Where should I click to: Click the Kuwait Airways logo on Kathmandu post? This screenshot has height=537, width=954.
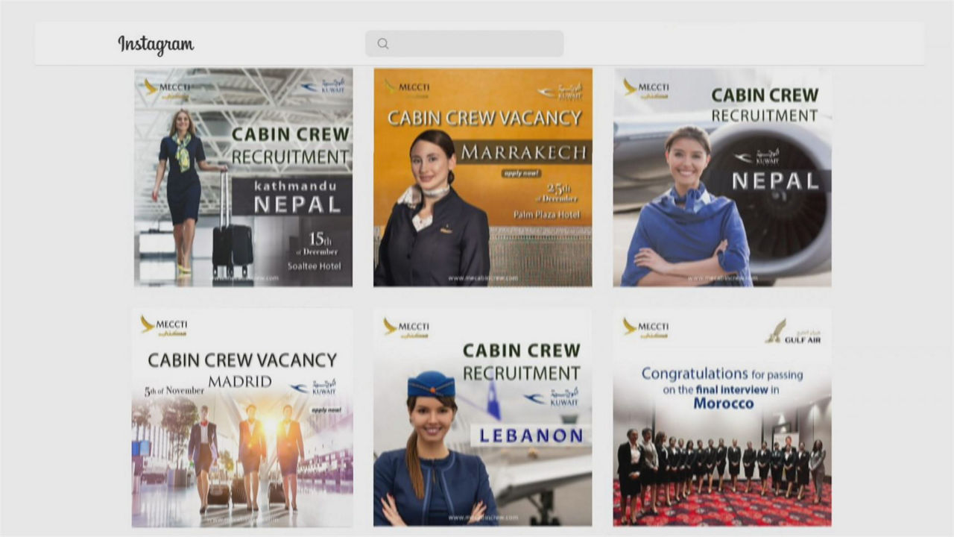click(x=323, y=87)
